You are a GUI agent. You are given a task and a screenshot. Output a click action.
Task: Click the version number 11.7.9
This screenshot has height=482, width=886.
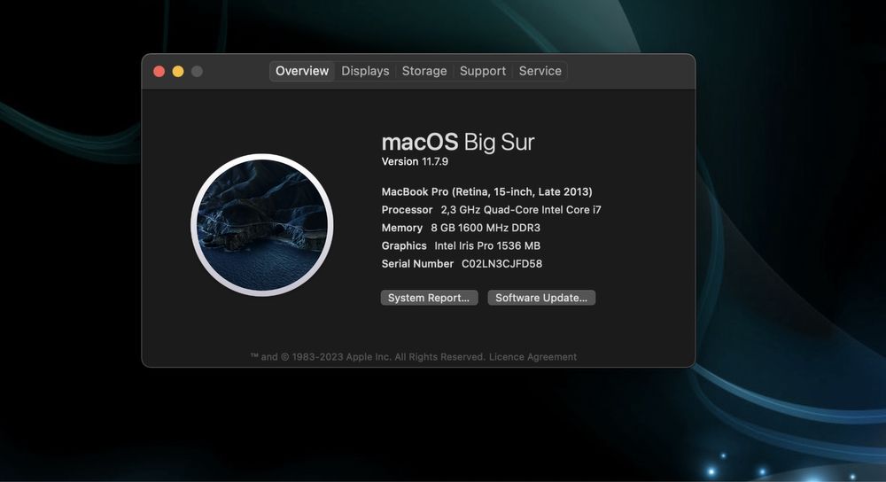pyautogui.click(x=435, y=161)
